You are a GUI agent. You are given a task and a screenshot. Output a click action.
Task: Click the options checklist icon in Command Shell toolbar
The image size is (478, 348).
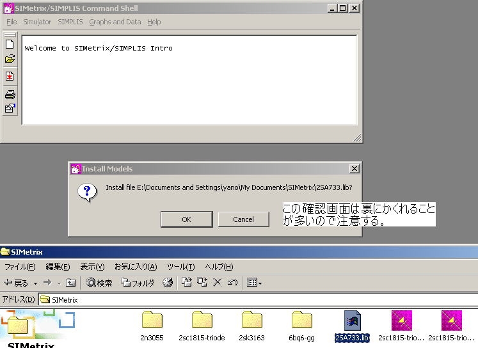(10, 108)
